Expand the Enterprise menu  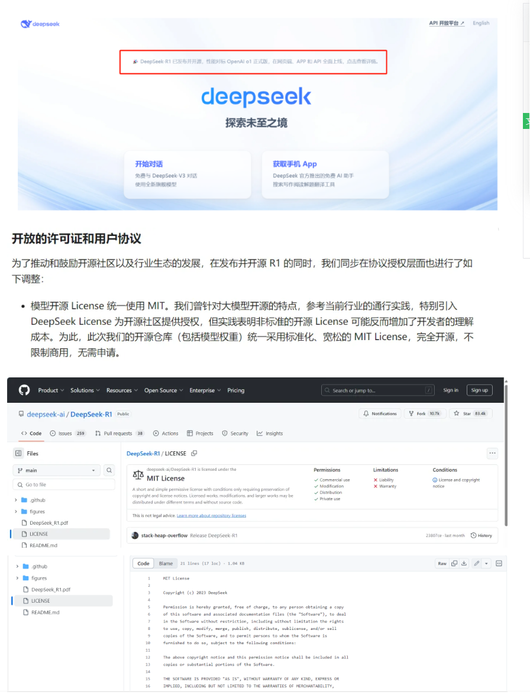[205, 390]
